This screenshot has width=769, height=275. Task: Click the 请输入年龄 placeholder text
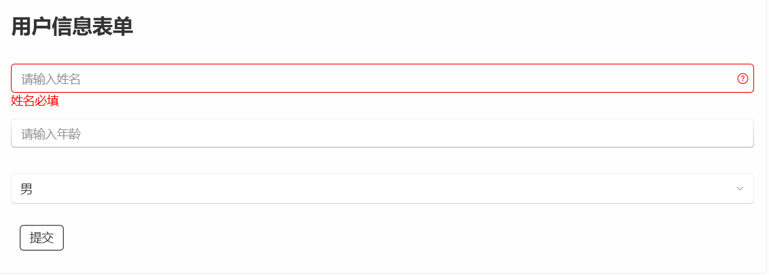pyautogui.click(x=51, y=133)
